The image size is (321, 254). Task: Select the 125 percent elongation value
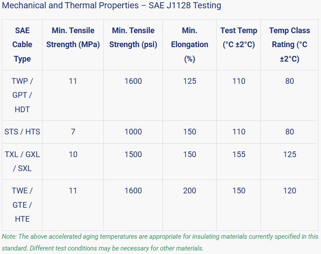pyautogui.click(x=190, y=81)
